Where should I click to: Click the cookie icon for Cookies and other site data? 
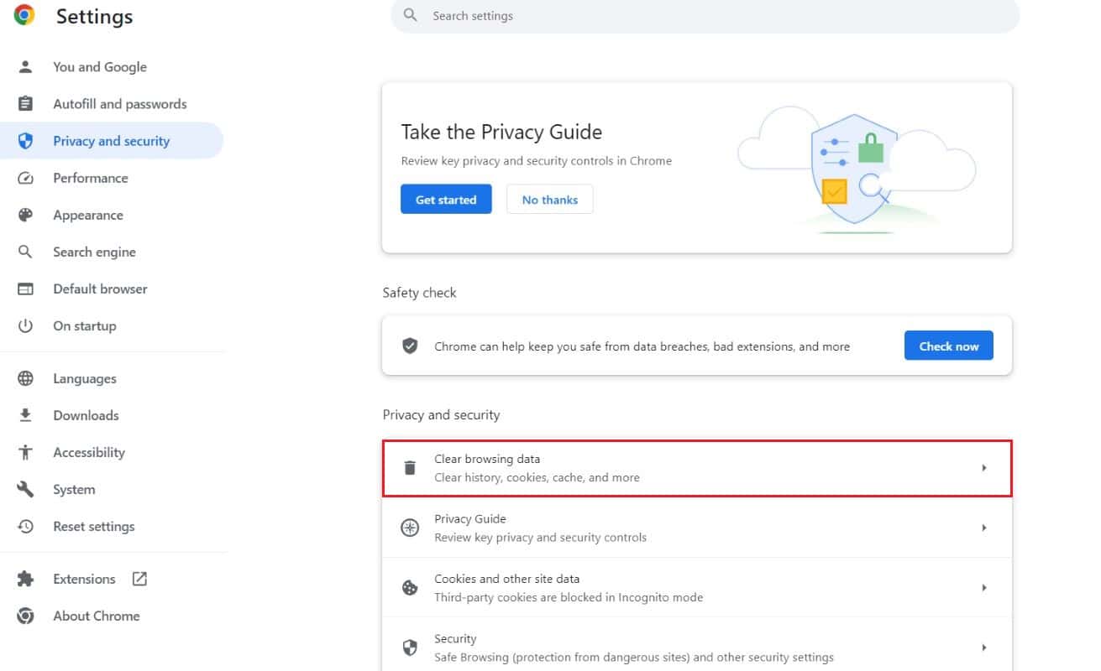pos(410,588)
